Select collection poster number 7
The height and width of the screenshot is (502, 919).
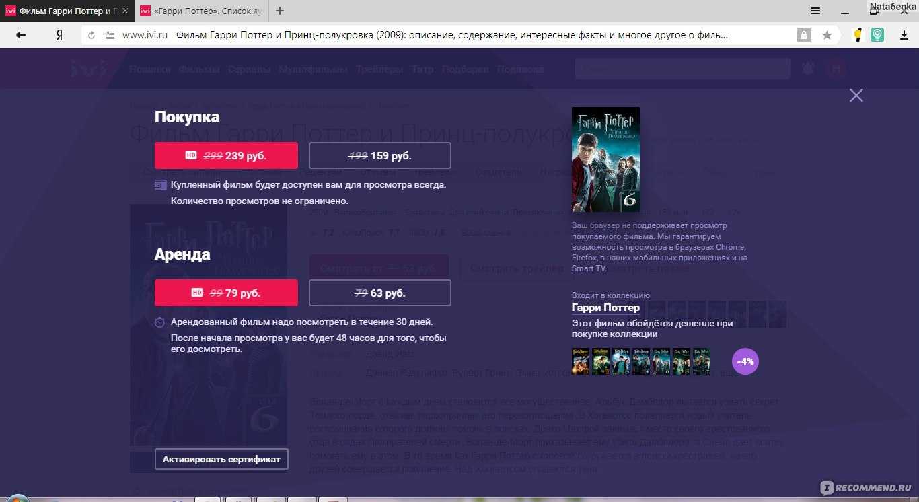(702, 361)
